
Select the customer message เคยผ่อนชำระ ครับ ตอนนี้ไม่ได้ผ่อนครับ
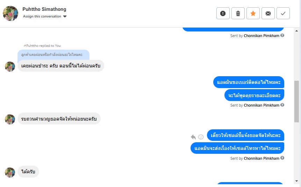point(60,66)
